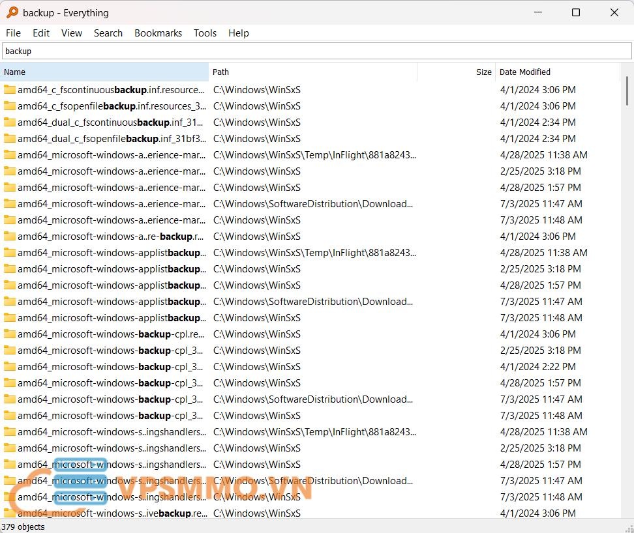Click folder icon of amd64_dual_c_fsopenfilebackup row
Image resolution: width=634 pixels, height=533 pixels.
click(x=9, y=138)
